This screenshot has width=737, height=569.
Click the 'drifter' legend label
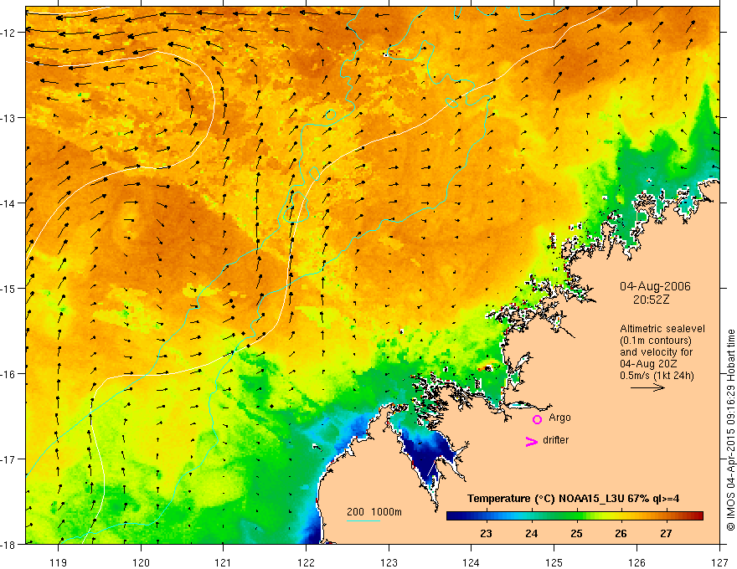click(x=555, y=440)
